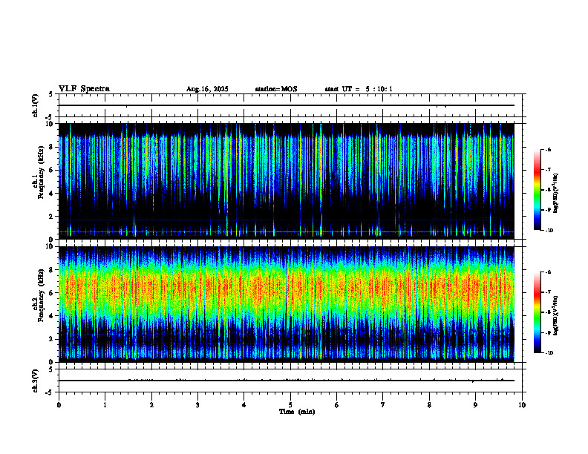Click time-axis tick label "9"

pos(475,405)
